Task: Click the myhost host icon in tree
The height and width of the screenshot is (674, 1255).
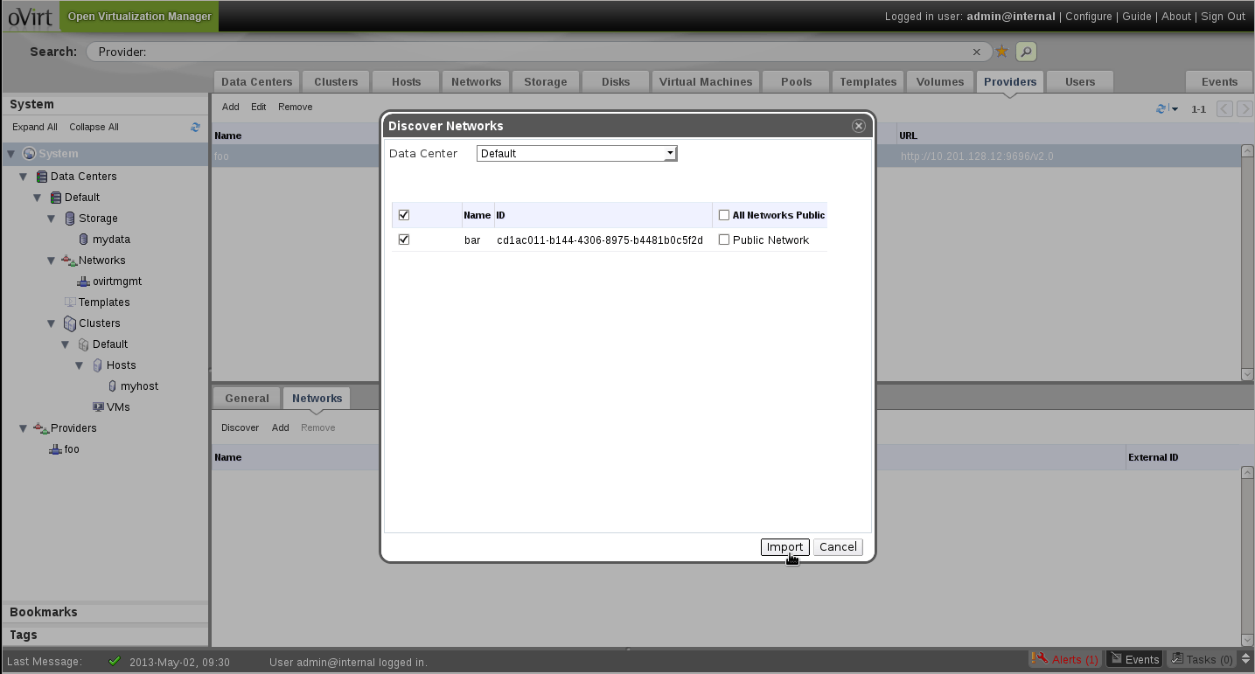Action: 112,386
